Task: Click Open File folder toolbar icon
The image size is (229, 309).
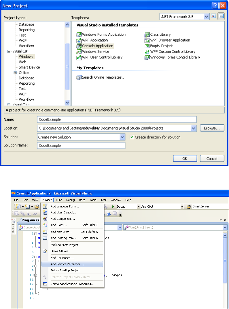Action: [x=37, y=207]
